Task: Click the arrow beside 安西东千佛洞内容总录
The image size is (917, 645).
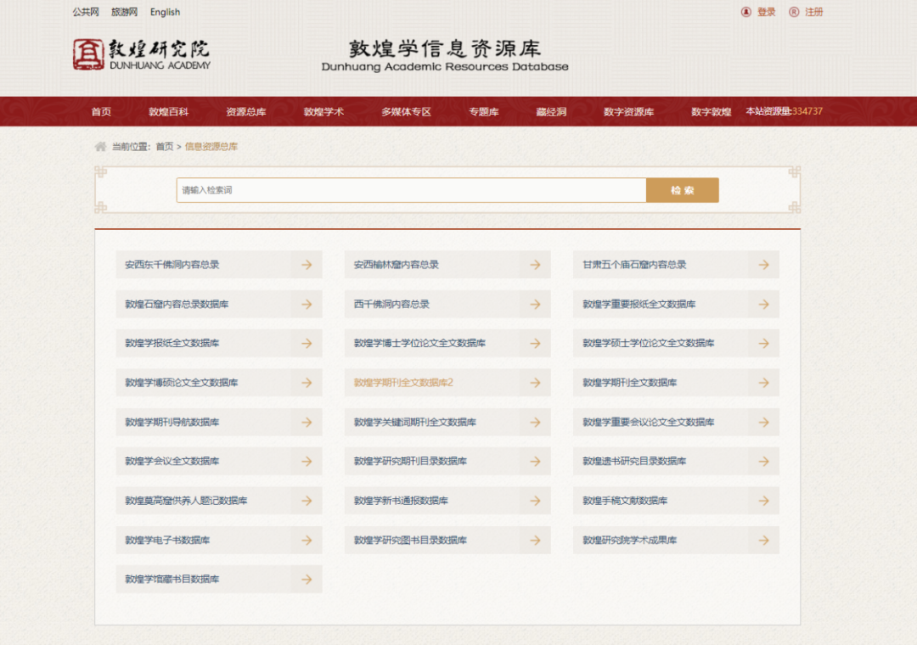Action: click(x=307, y=265)
